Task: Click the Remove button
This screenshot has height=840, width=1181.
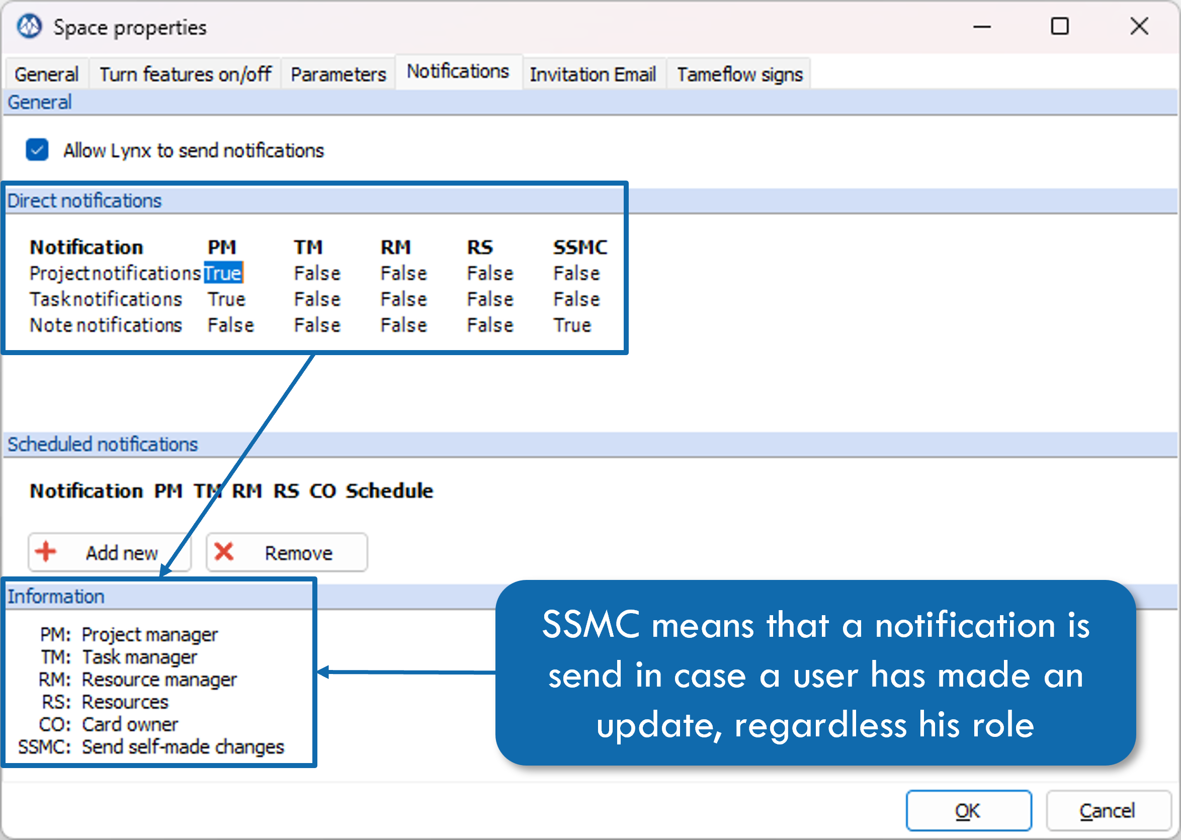Action: [287, 552]
